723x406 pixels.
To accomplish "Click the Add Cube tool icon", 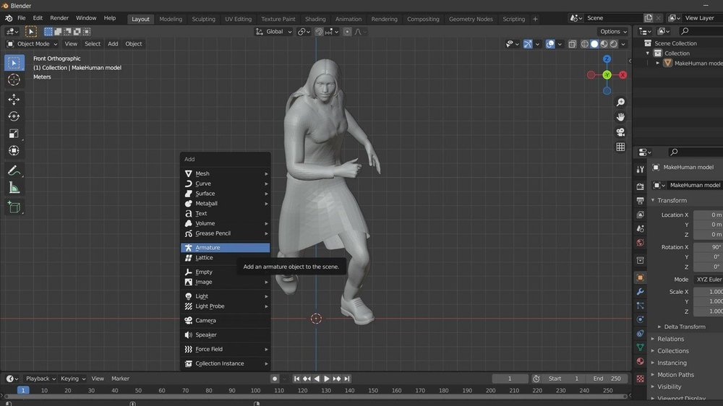I will point(14,207).
